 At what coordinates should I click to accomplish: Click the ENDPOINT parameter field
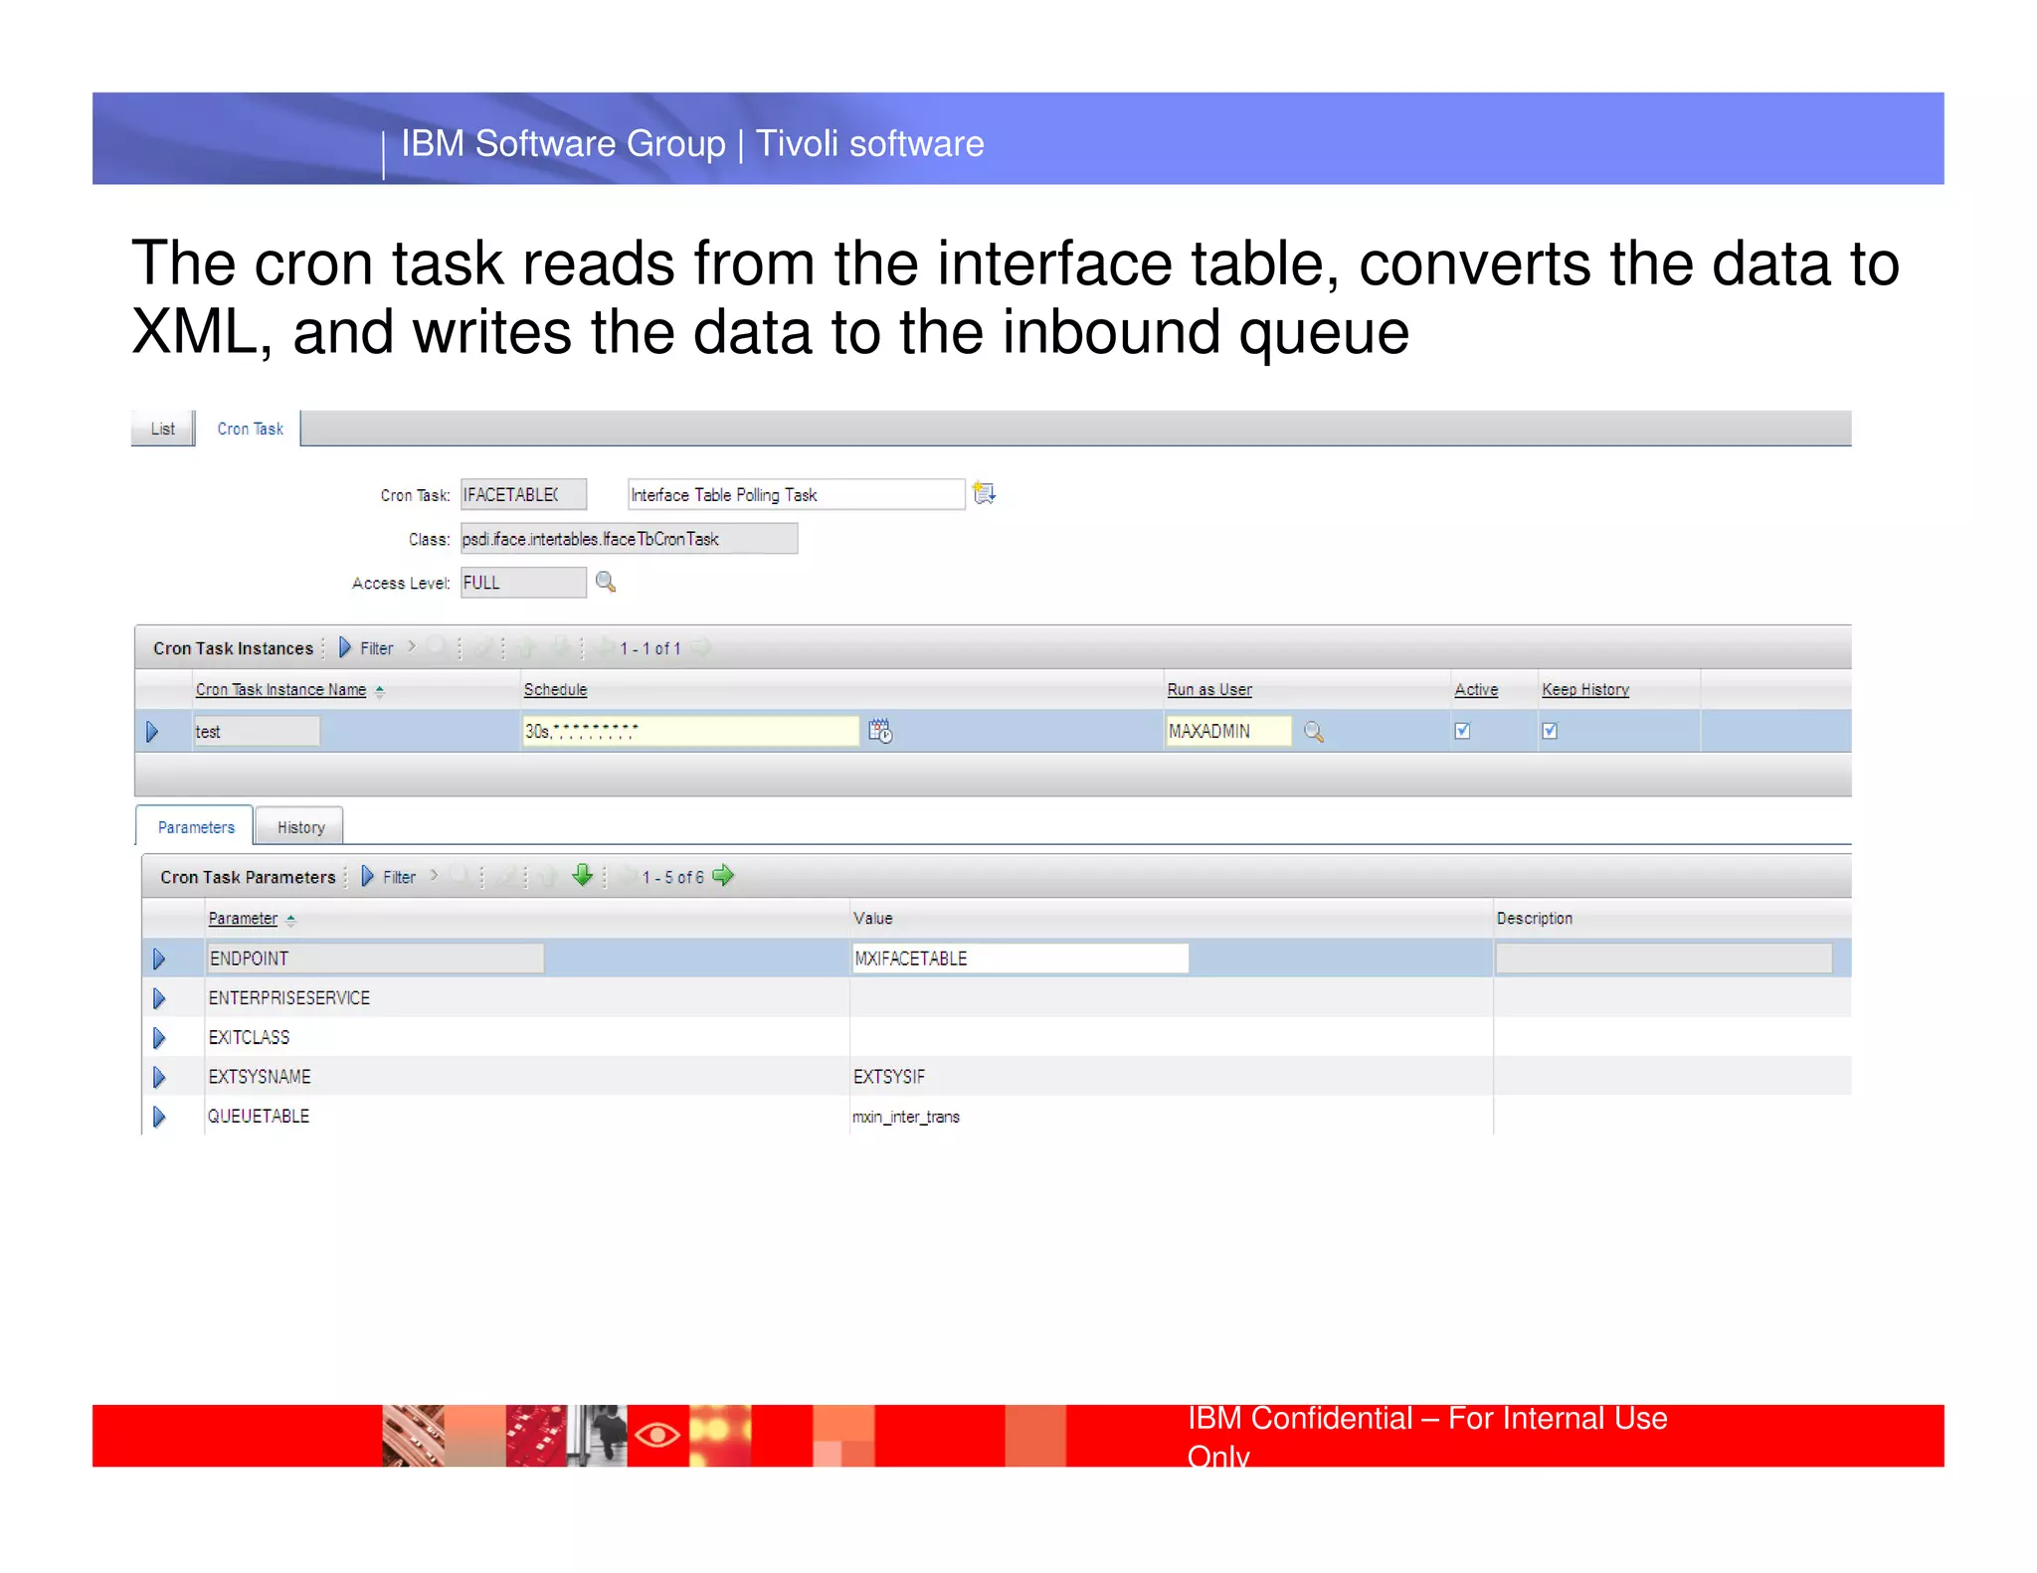click(x=376, y=958)
